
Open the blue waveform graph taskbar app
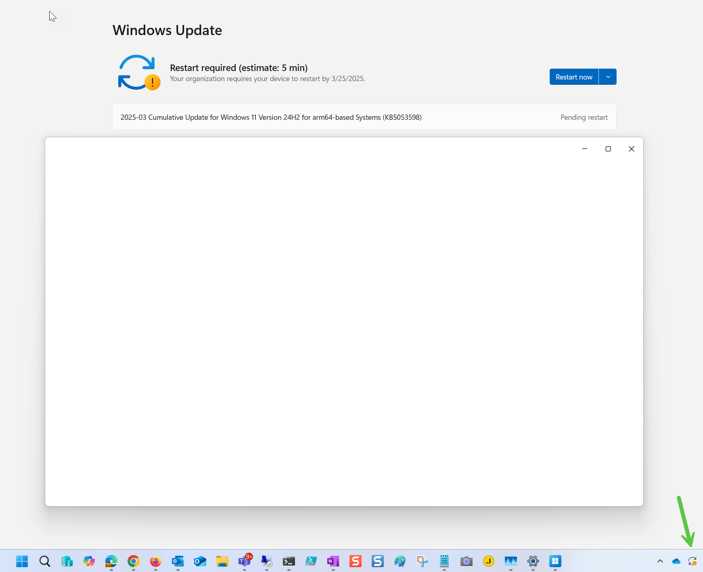click(511, 561)
